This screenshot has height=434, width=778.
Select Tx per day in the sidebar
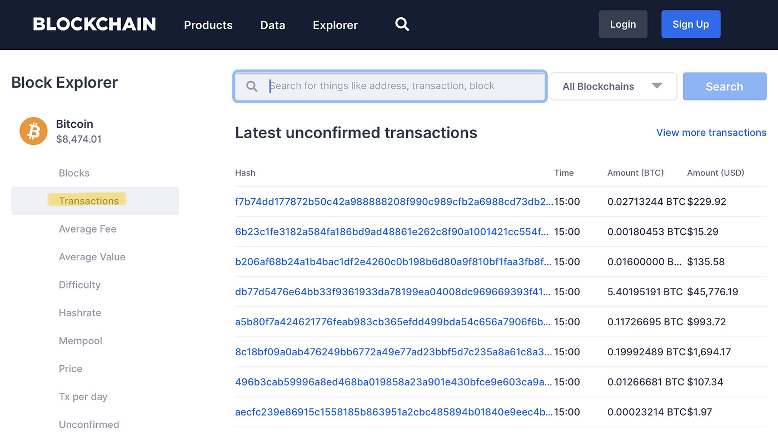[x=83, y=397]
